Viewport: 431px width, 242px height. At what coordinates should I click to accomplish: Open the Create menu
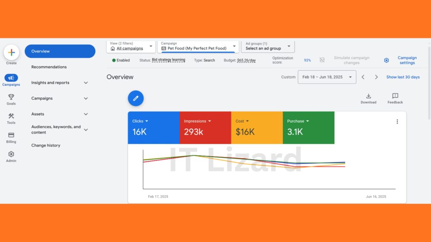pos(11,54)
